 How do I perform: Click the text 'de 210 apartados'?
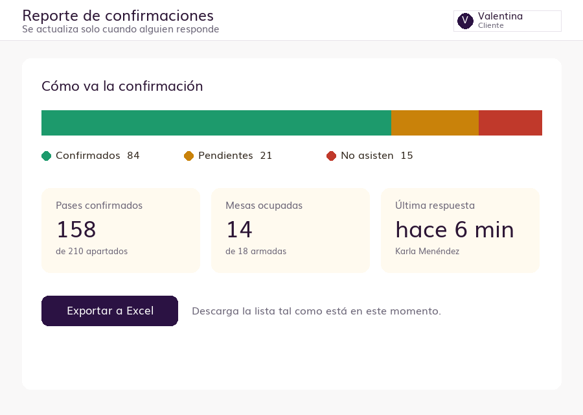click(x=91, y=251)
